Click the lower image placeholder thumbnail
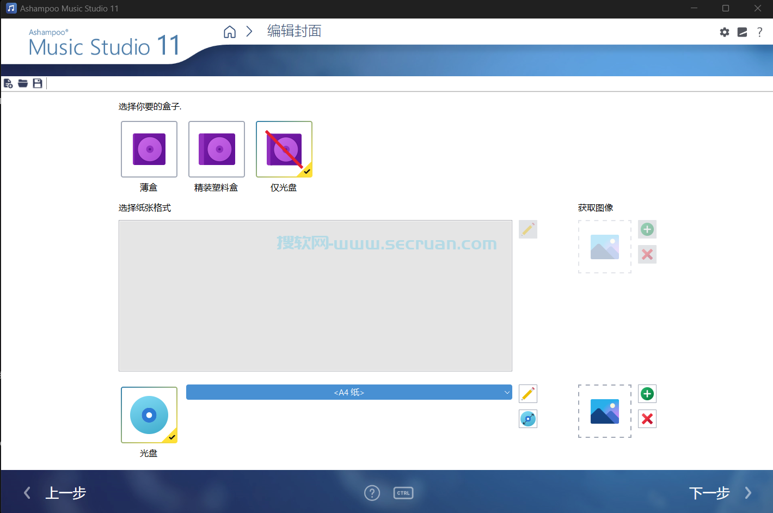 [x=605, y=411]
